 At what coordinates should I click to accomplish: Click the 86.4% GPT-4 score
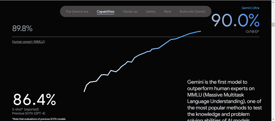click(34, 99)
